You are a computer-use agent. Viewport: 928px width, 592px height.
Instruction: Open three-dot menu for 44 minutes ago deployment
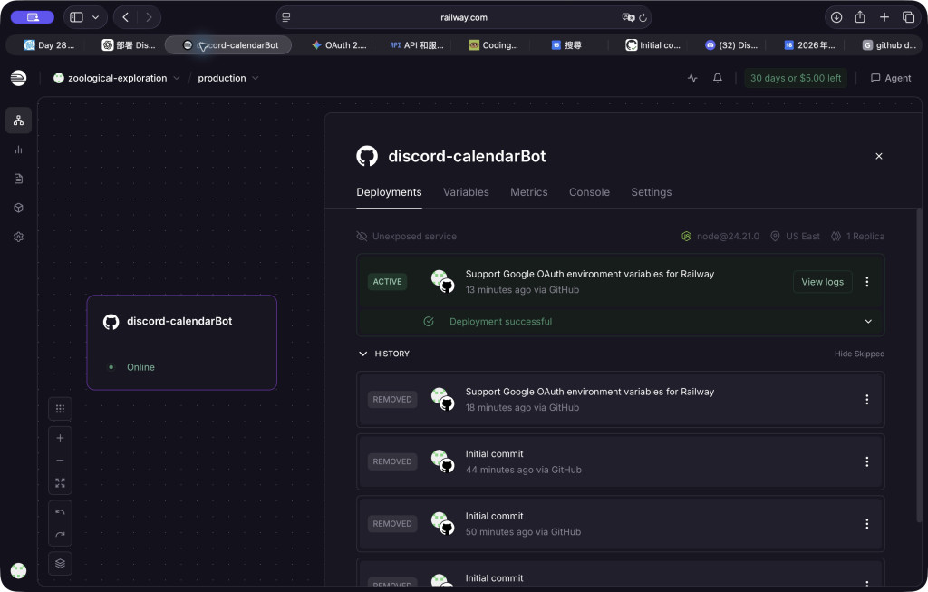pyautogui.click(x=867, y=461)
